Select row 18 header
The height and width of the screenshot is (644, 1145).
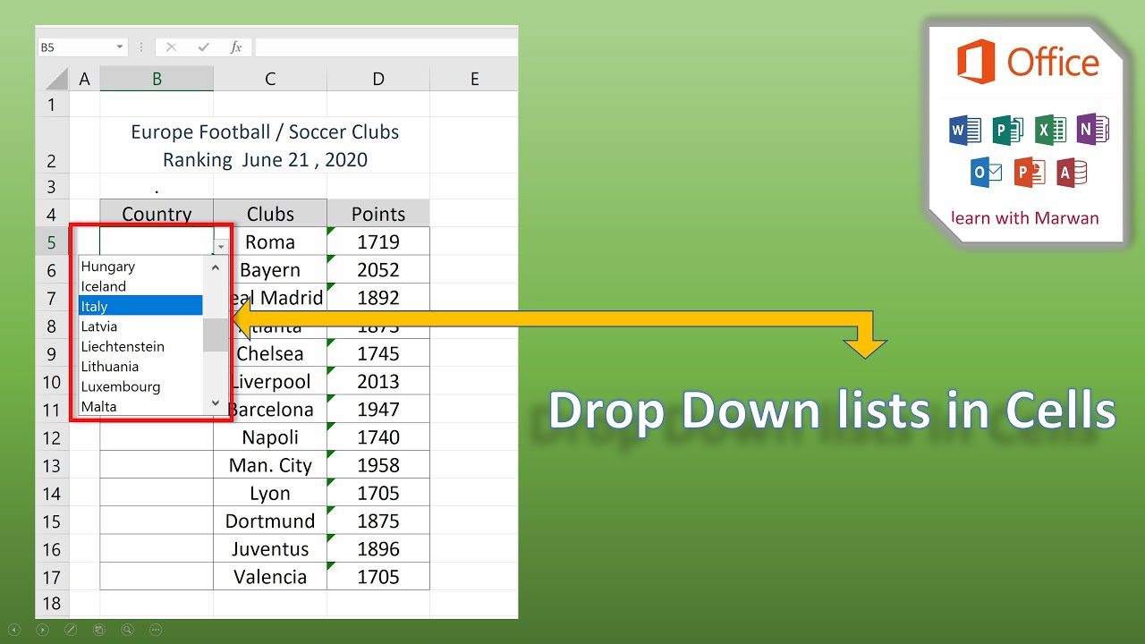click(52, 604)
